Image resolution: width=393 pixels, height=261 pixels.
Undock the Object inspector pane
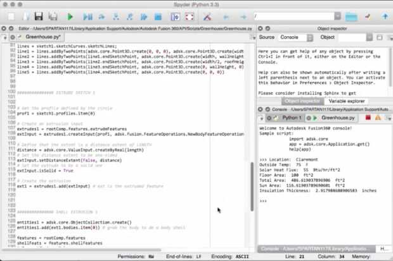(267, 28)
